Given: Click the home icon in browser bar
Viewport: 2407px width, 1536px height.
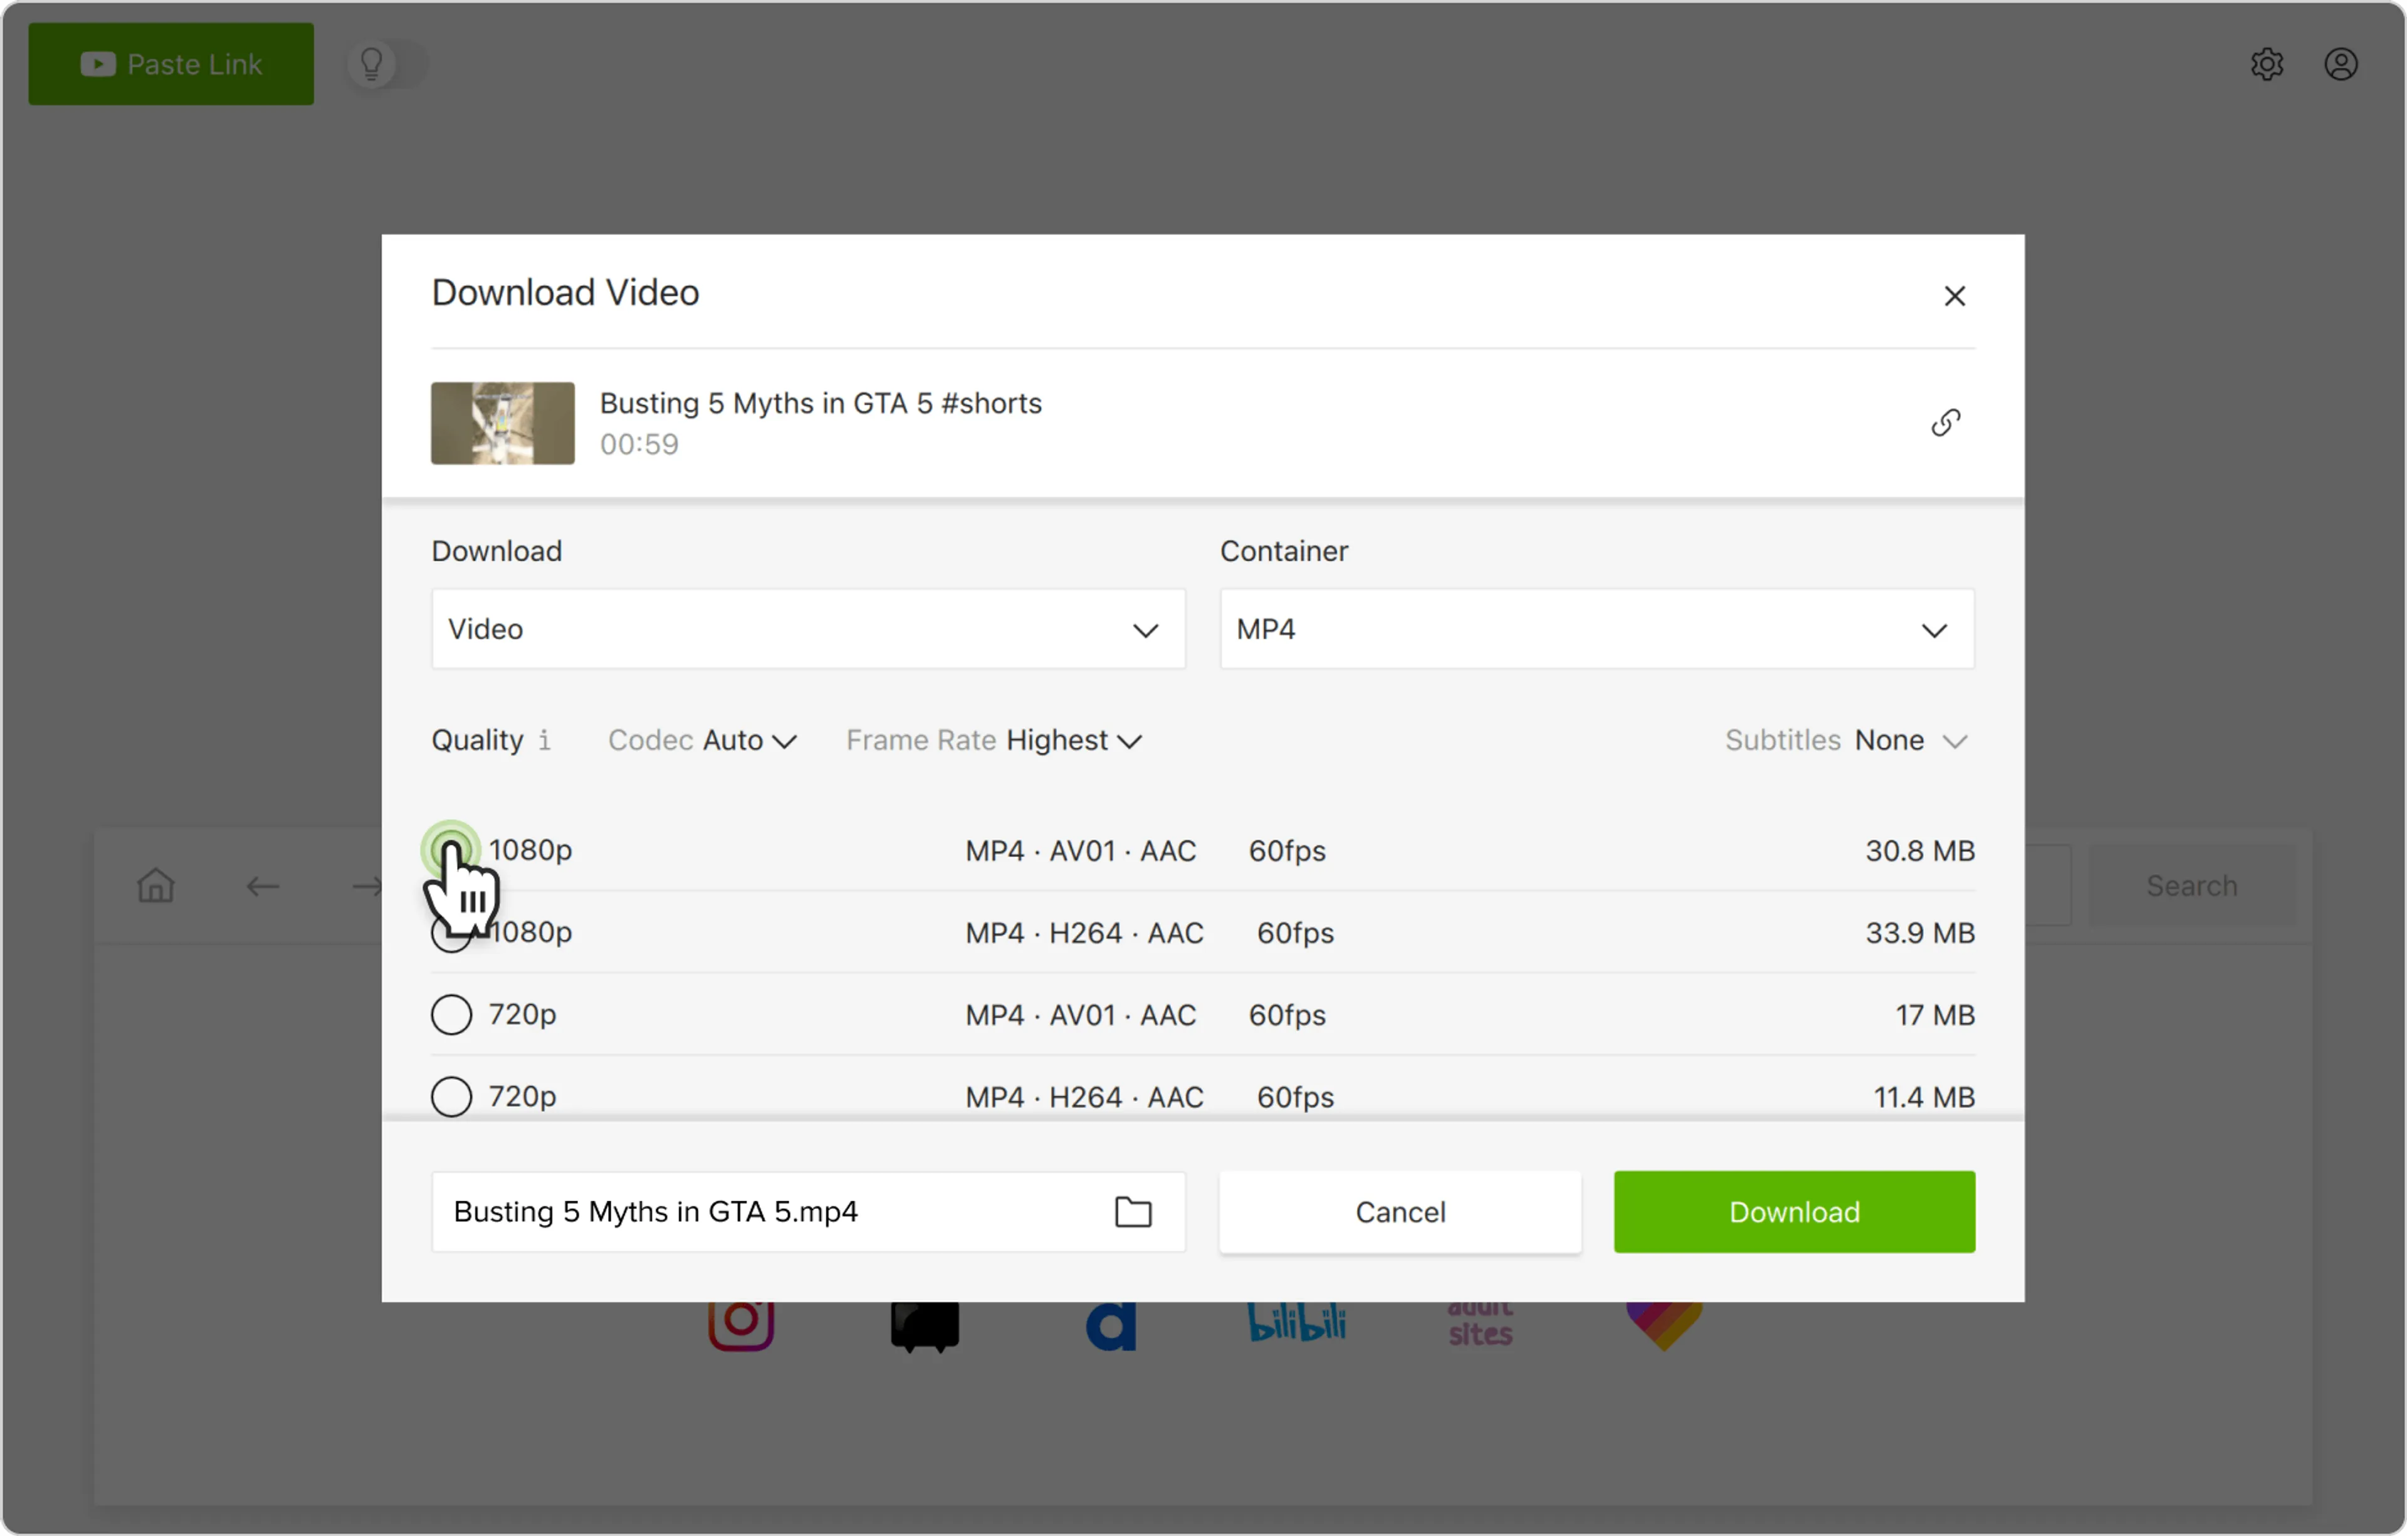Looking at the screenshot, I should click(x=156, y=886).
